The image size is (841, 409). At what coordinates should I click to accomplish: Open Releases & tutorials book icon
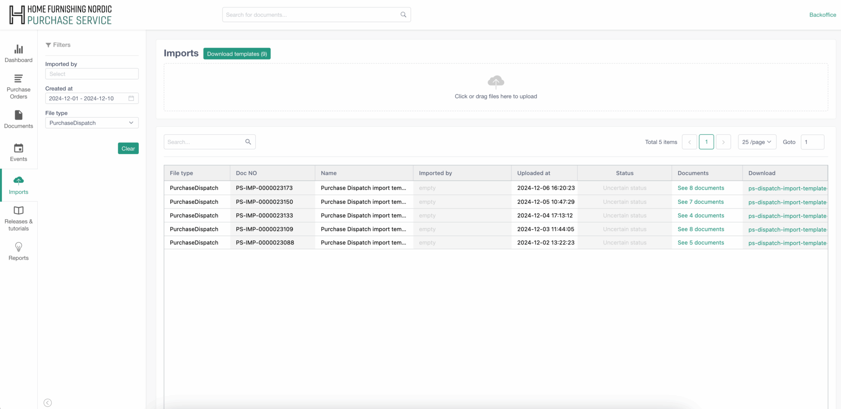click(x=18, y=210)
